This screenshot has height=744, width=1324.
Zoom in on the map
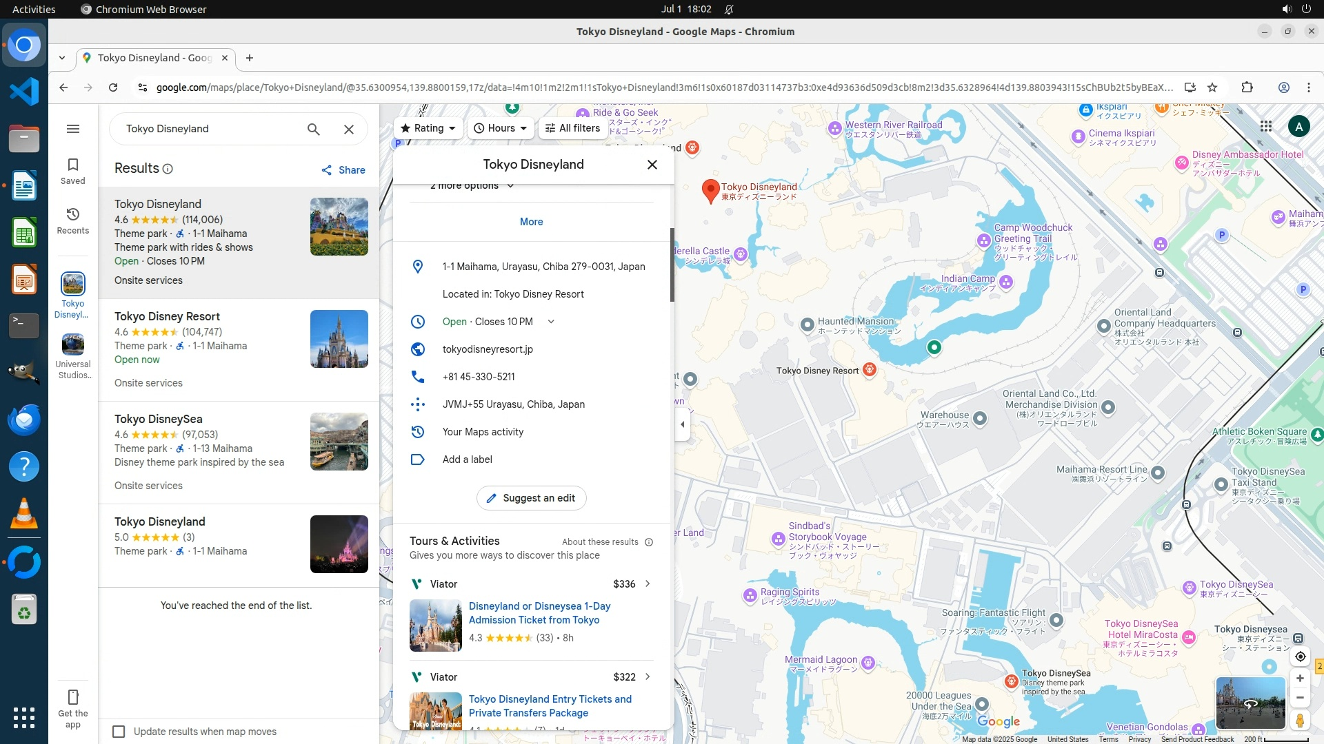pyautogui.click(x=1300, y=679)
